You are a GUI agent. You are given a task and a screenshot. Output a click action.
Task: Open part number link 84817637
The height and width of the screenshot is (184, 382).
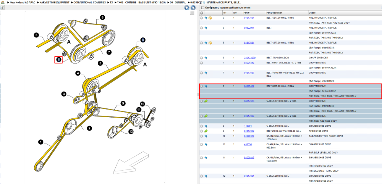tap(249, 73)
